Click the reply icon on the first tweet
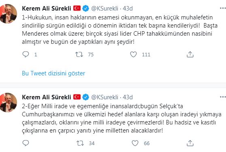226x152 pixels. click(x=26, y=54)
